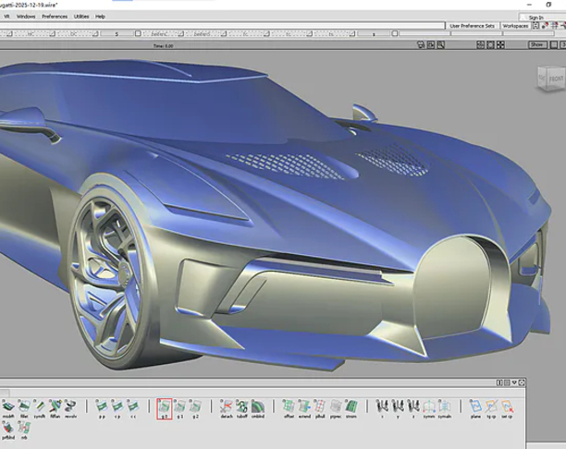This screenshot has width=566, height=449.
Task: Select the offset surface tool
Action: point(289,407)
